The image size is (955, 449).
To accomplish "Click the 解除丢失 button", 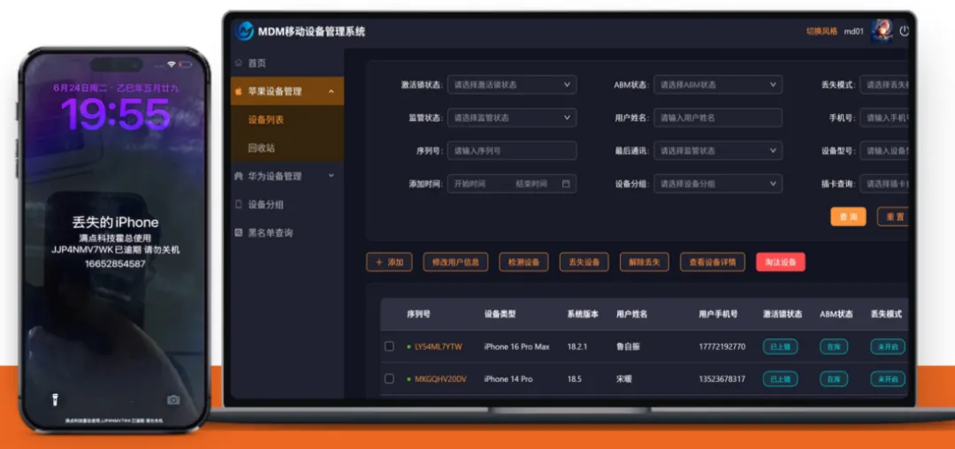I will (x=645, y=263).
